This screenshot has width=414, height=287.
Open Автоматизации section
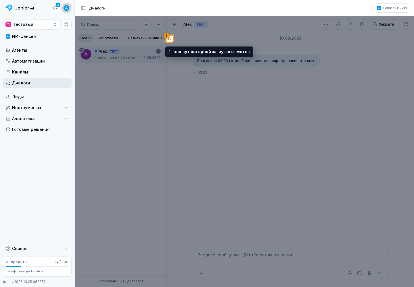tap(37, 61)
